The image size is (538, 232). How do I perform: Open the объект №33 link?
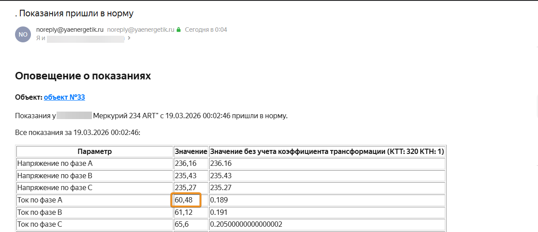(x=64, y=97)
